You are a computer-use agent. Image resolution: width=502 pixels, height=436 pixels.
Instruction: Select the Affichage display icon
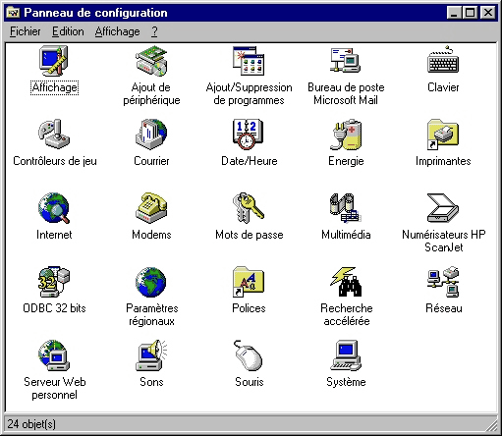click(54, 61)
